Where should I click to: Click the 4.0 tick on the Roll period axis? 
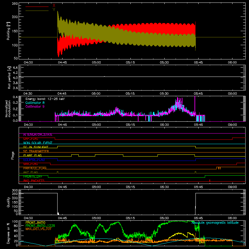15,78
